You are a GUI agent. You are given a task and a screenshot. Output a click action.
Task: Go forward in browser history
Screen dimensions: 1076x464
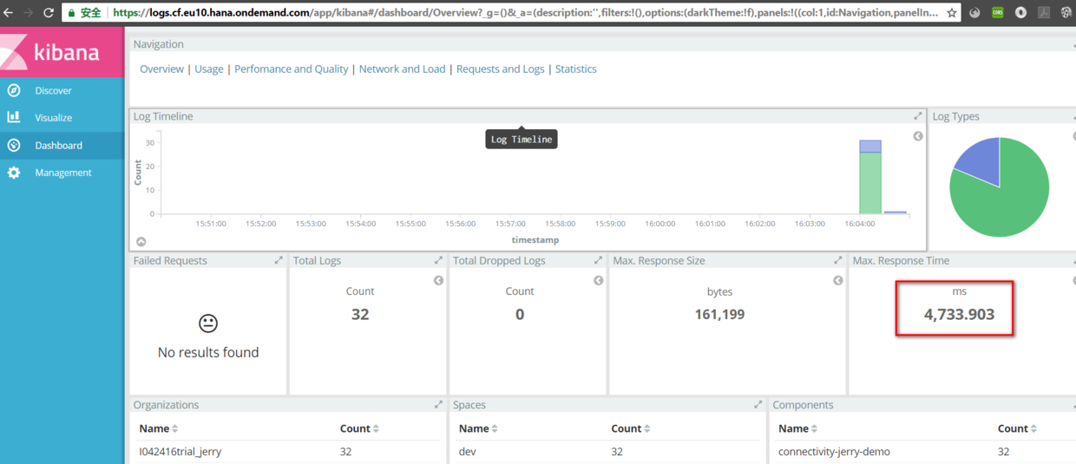click(x=28, y=13)
